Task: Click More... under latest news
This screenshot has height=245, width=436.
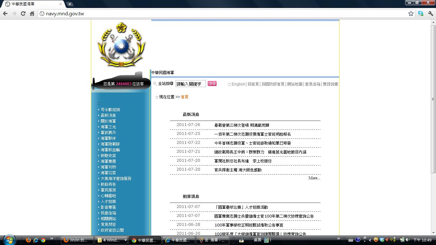Action: [314, 178]
